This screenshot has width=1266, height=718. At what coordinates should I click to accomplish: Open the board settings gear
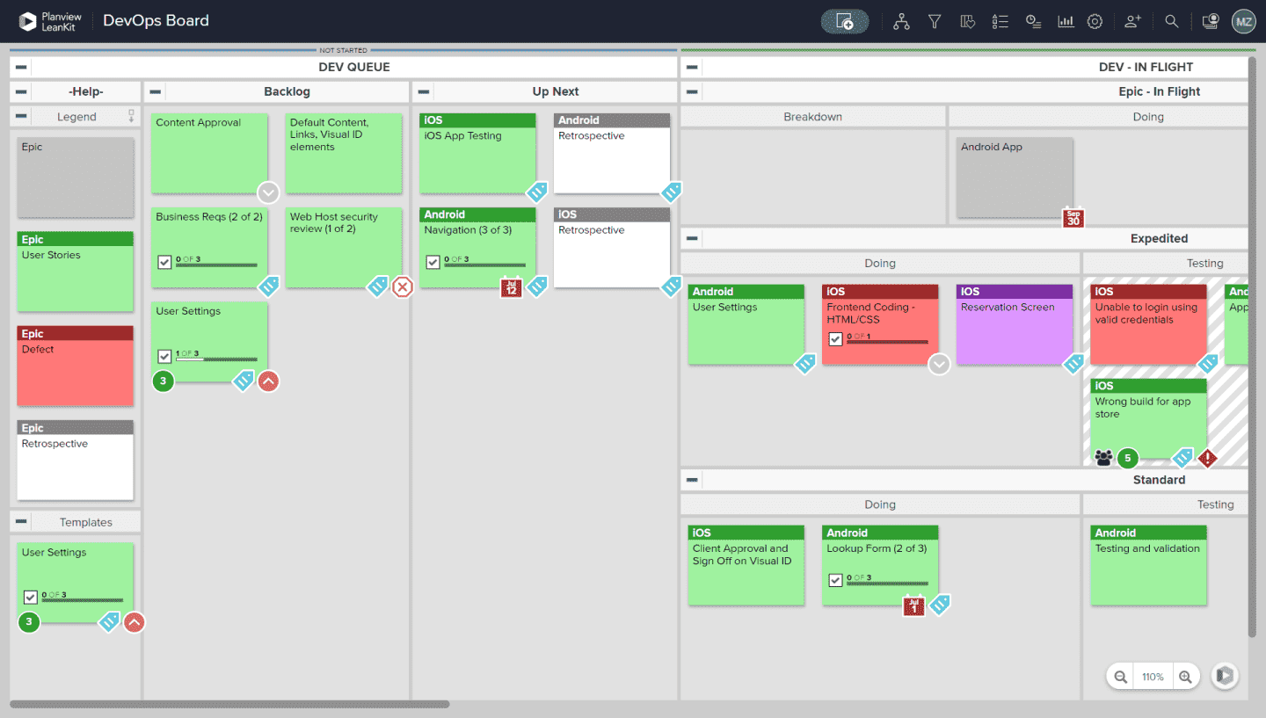coord(1095,21)
